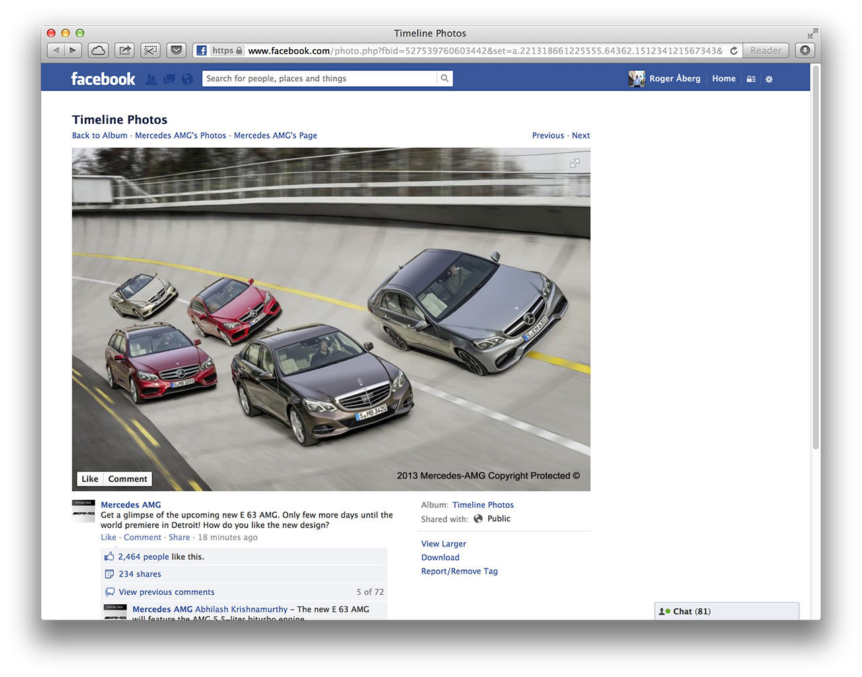862x677 pixels.
Task: Click the iCloud tabs toolbar icon
Action: [98, 51]
